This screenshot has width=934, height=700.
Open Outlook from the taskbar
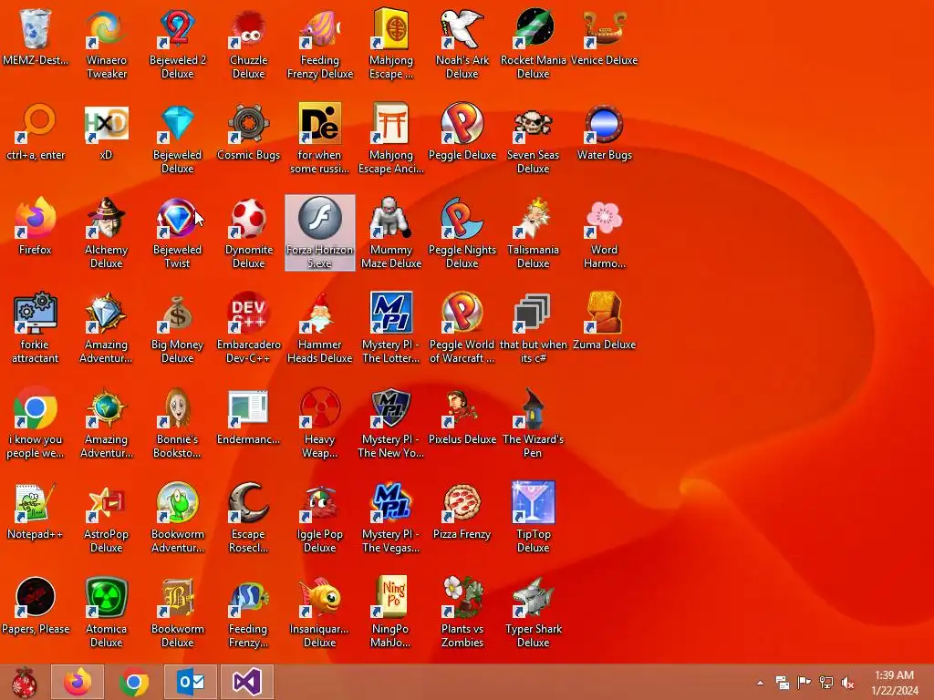pyautogui.click(x=191, y=682)
